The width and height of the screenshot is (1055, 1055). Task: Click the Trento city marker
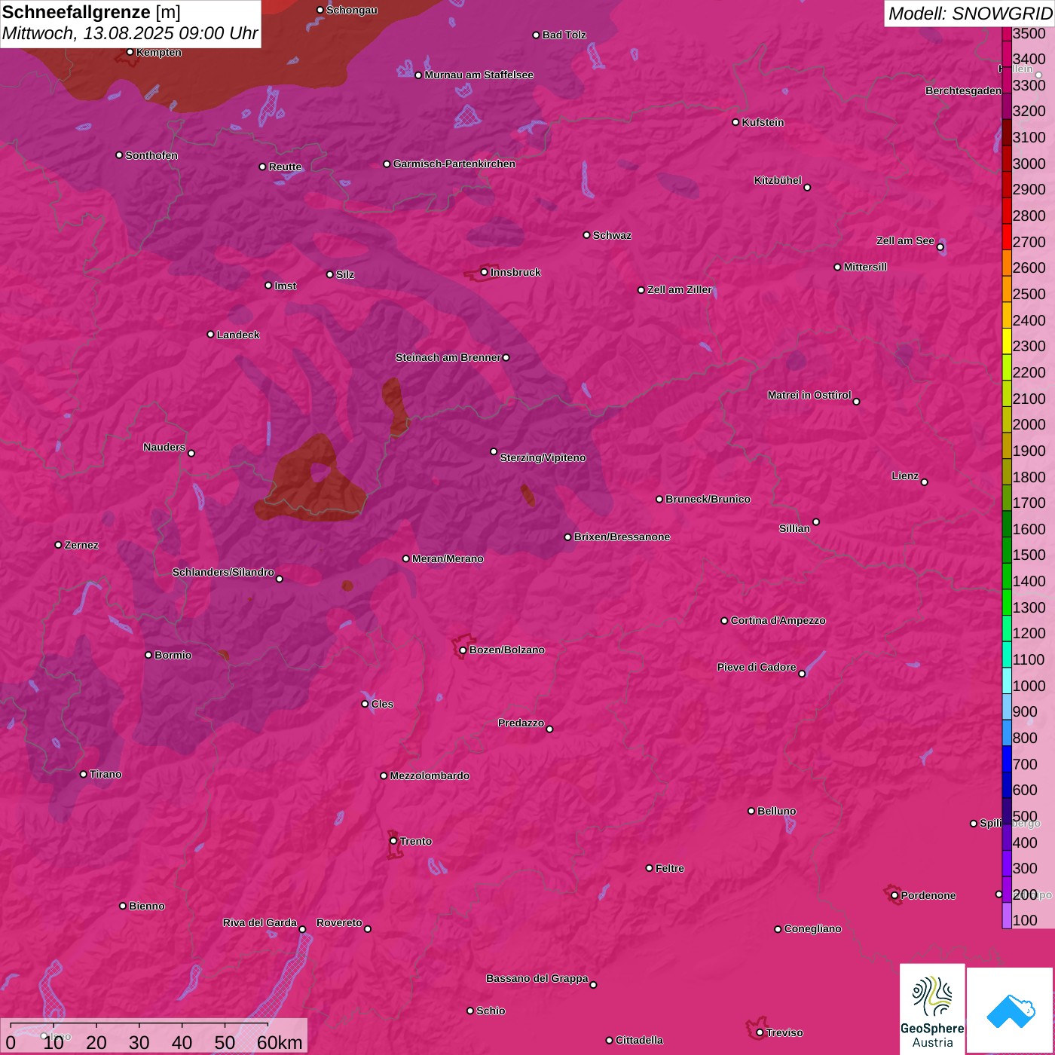click(x=393, y=841)
